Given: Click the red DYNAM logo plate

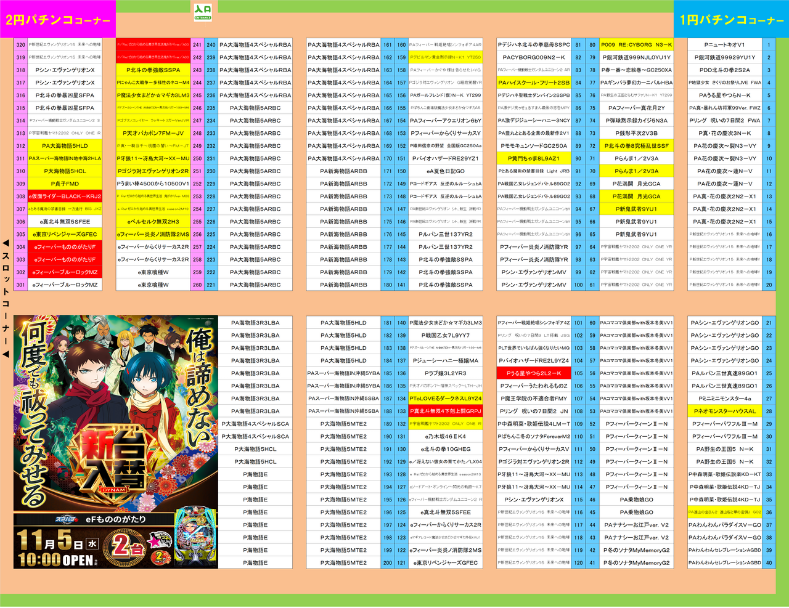Looking at the screenshot, I should click(113, 490).
